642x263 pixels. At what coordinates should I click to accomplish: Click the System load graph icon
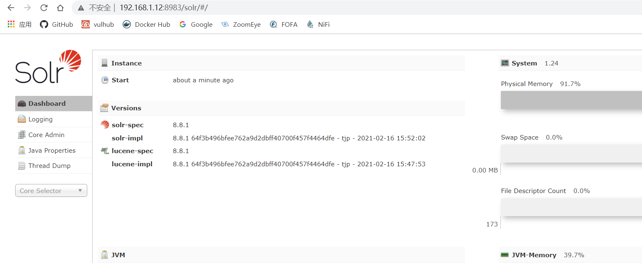tap(505, 63)
